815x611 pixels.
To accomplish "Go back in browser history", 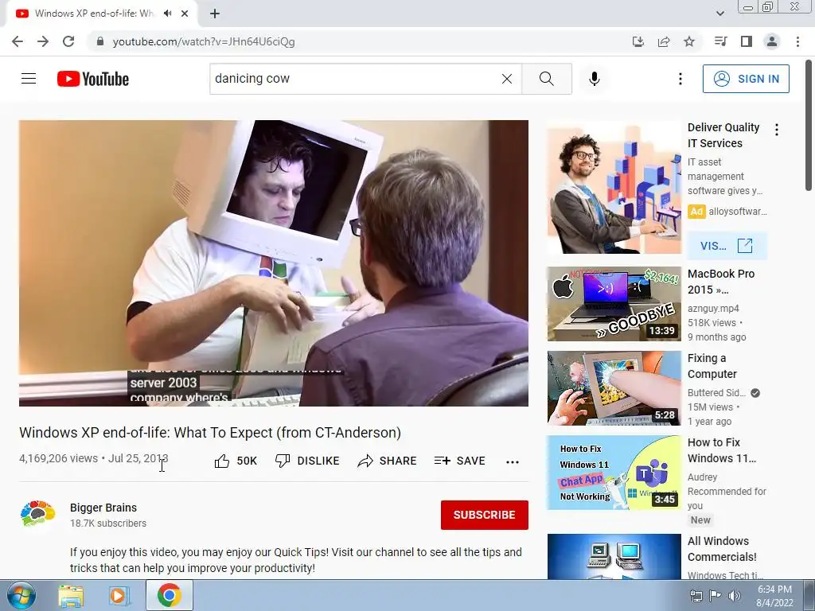I will tap(18, 41).
